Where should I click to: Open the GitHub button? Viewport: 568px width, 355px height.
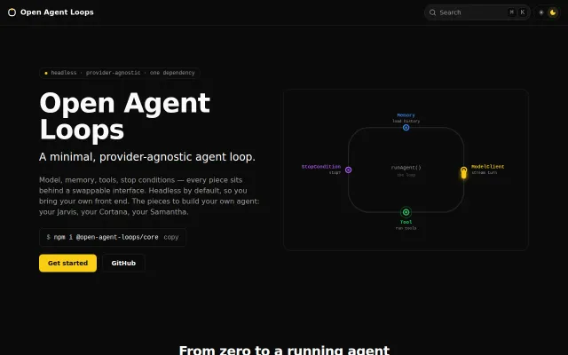coord(123,263)
